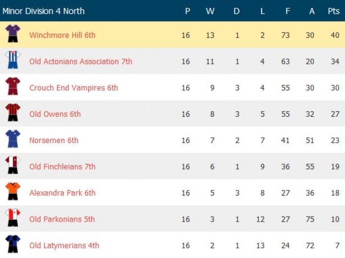Image resolution: width=345 pixels, height=258 pixels.
Task: Go to Alexandra Park 6th link
Action: pos(62,193)
